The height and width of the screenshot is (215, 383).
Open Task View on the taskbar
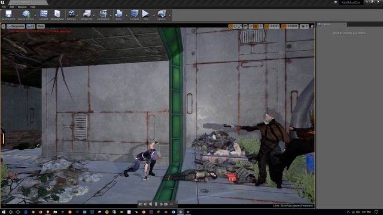pos(18,212)
